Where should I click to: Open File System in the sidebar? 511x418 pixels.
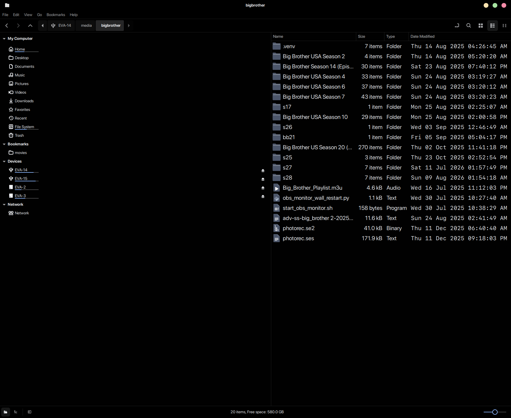coord(24,127)
